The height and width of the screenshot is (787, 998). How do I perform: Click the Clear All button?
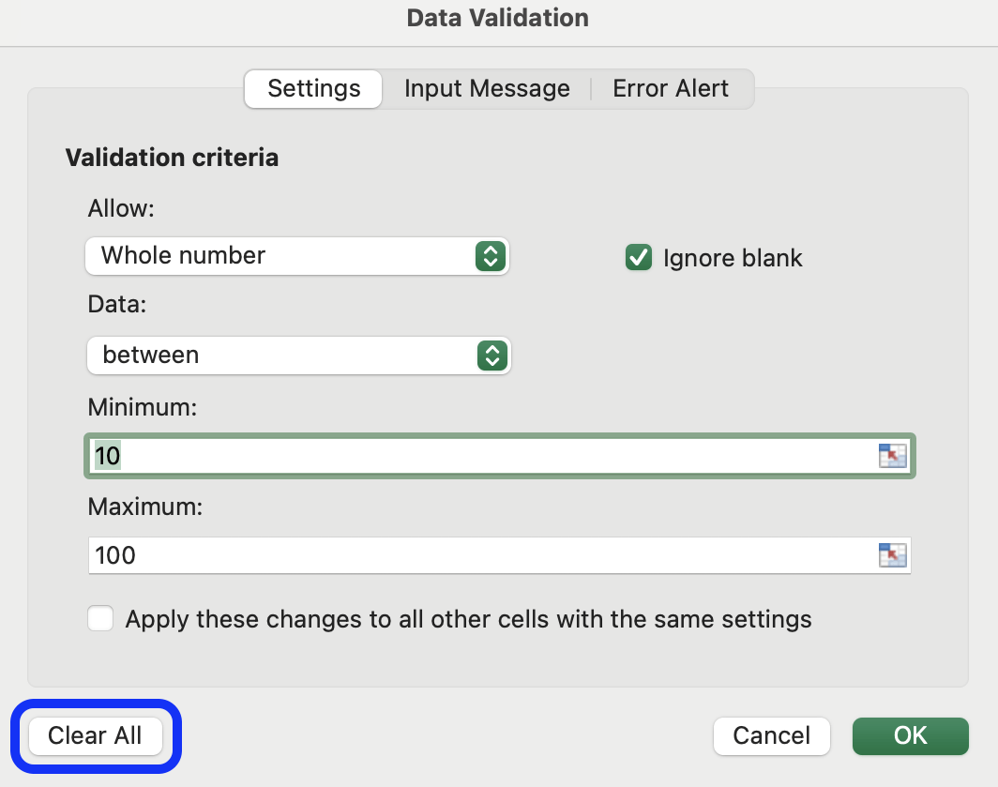(96, 736)
